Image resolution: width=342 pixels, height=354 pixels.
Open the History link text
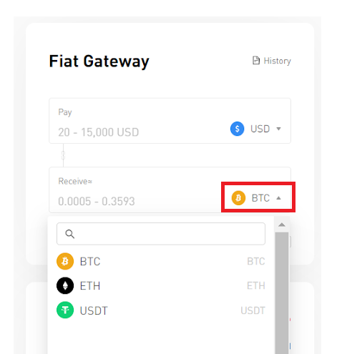tap(278, 61)
